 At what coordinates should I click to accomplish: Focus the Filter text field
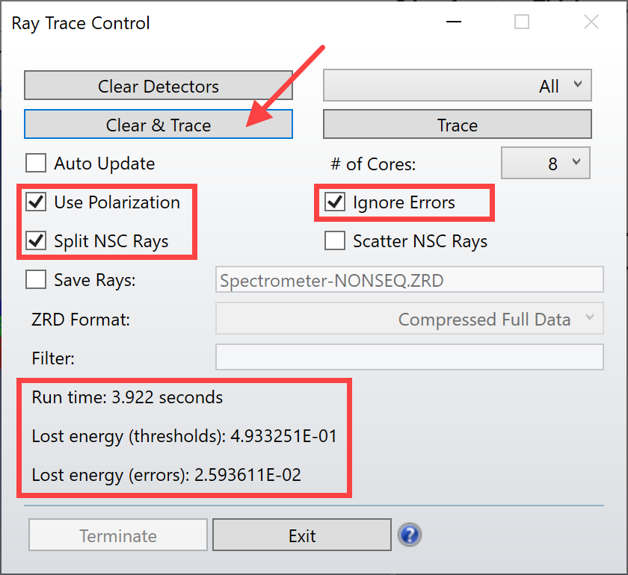coord(410,357)
